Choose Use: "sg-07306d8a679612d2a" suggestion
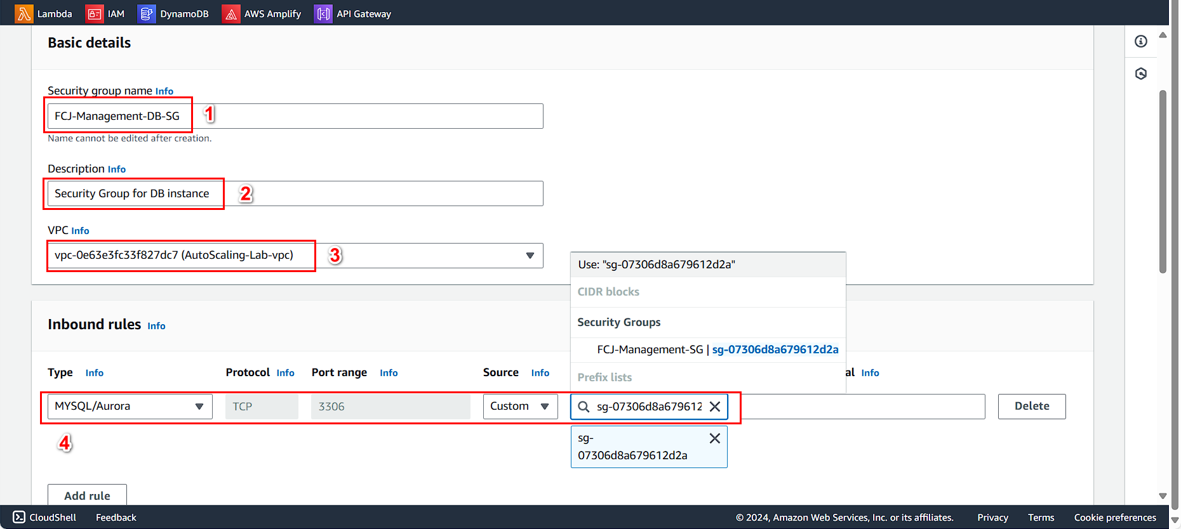1181x529 pixels. (708, 264)
